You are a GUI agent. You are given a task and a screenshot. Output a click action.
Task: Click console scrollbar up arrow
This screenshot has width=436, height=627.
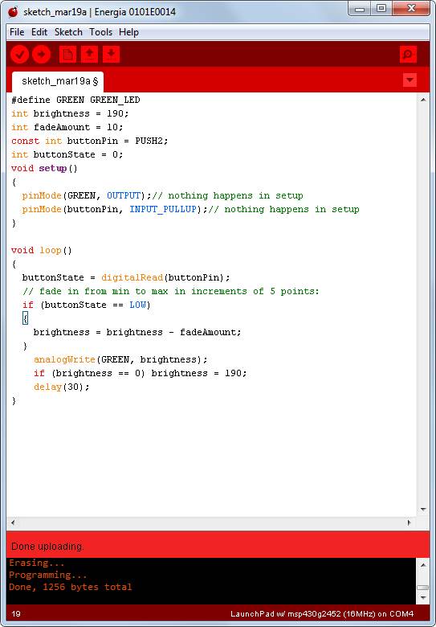(423, 564)
